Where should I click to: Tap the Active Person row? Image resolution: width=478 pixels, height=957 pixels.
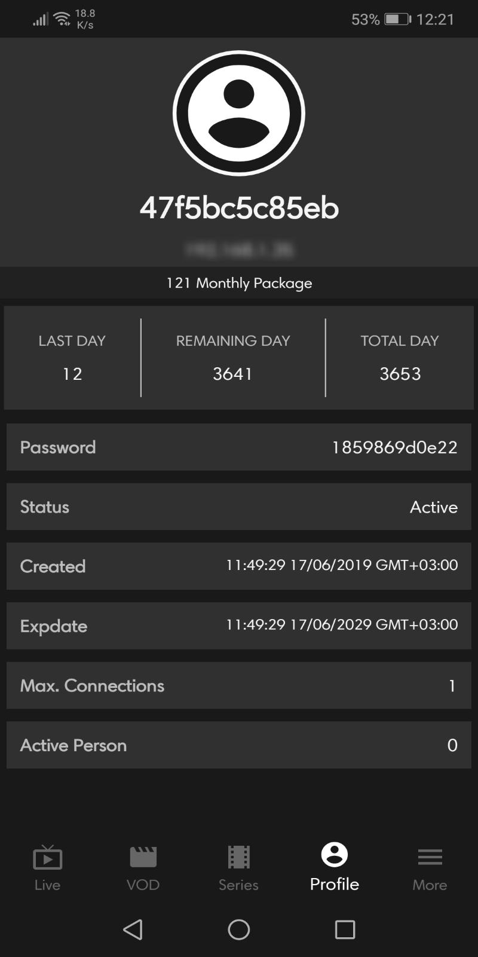click(x=239, y=745)
